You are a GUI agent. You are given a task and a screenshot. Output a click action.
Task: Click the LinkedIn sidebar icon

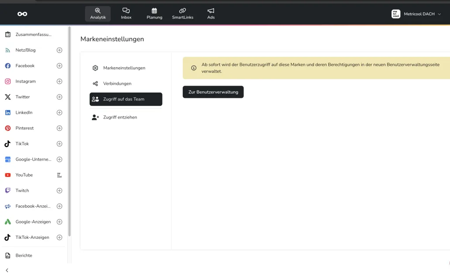pos(7,113)
